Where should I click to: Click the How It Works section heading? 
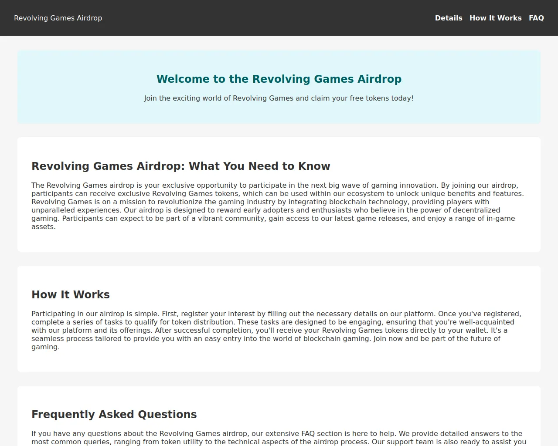click(71, 294)
